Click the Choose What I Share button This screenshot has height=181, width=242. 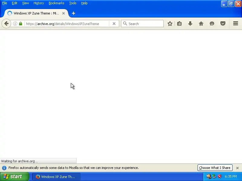tap(215, 168)
